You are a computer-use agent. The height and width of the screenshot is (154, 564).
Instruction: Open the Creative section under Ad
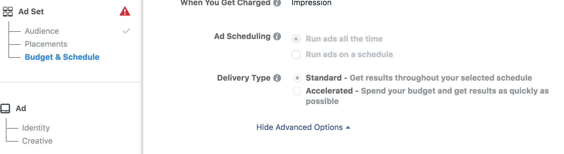click(37, 141)
